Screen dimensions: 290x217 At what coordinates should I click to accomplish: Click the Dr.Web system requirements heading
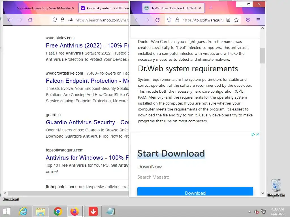[188, 68]
